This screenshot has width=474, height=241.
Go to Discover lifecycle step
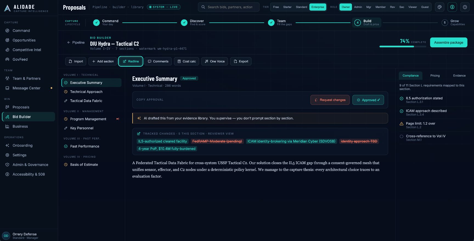[x=193, y=22]
